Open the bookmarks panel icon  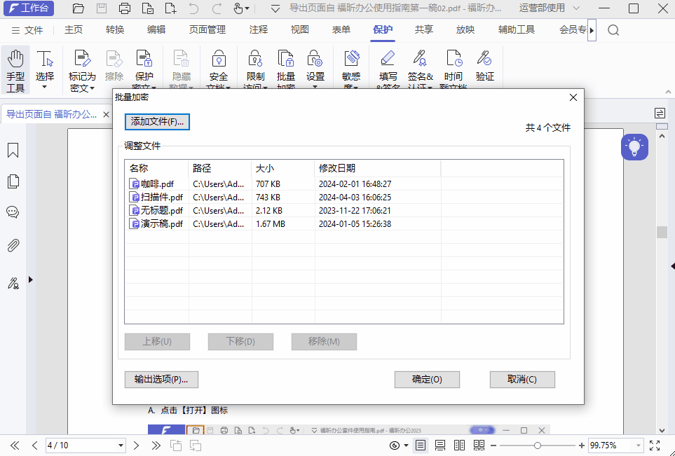tap(13, 150)
